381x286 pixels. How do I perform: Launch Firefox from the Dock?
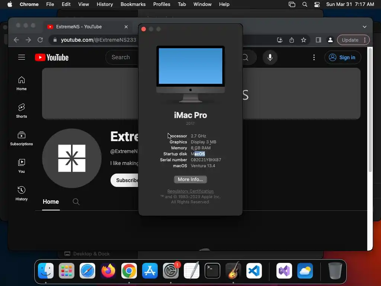click(x=108, y=271)
